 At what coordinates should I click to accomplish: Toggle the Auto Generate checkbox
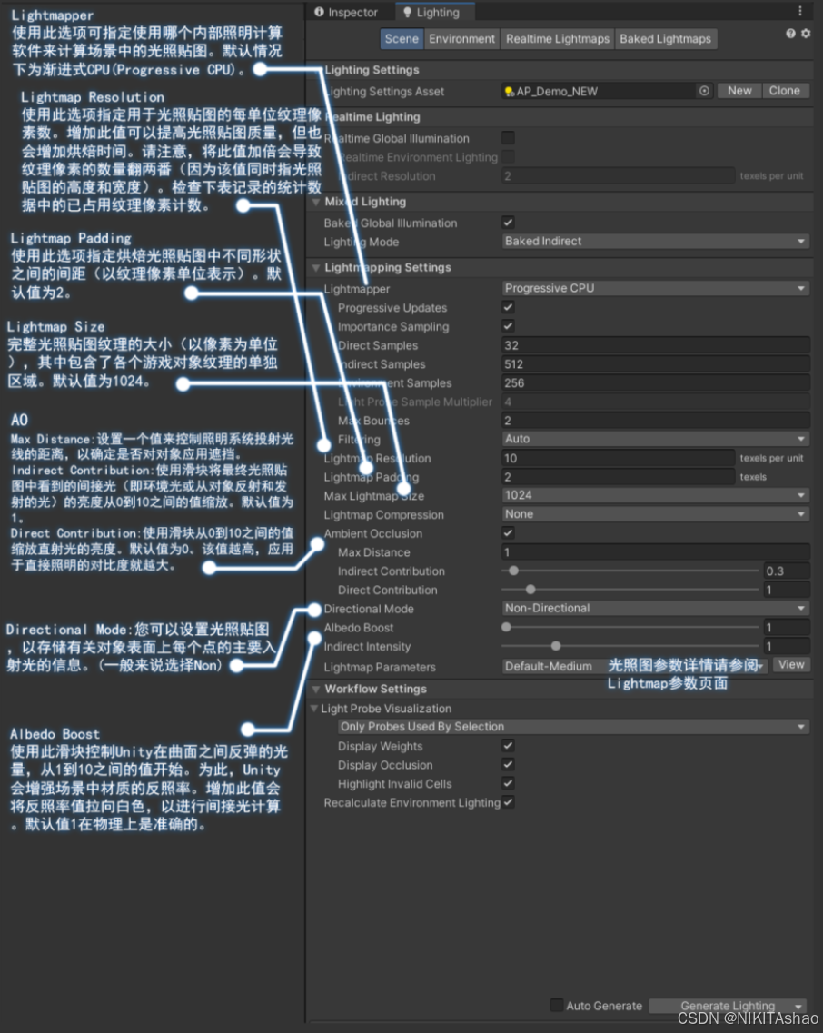tap(556, 1006)
